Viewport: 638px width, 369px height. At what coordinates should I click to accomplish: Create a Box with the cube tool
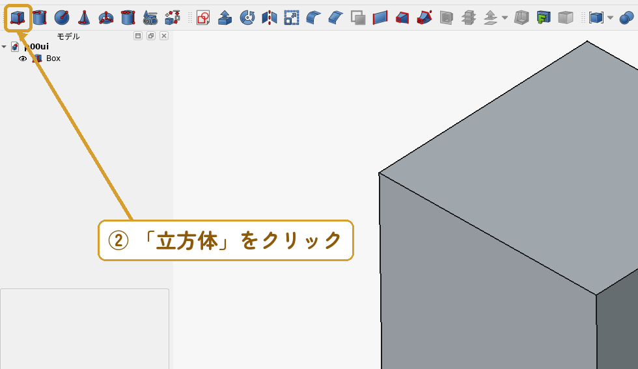pos(18,18)
